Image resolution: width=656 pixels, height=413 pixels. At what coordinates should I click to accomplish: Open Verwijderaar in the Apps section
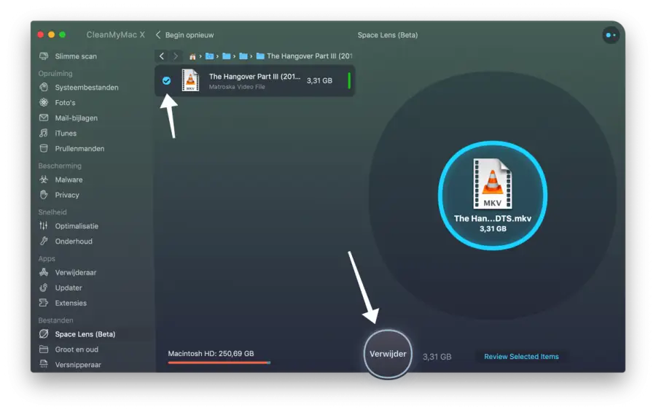(x=76, y=272)
